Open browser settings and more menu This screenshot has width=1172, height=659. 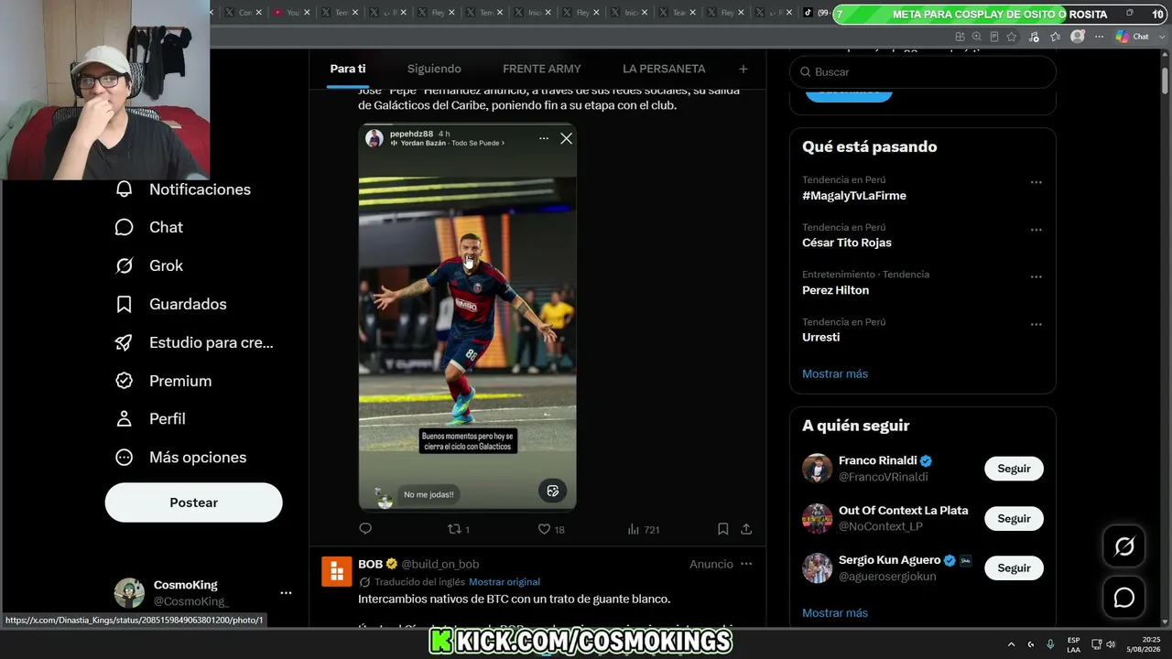[x=1098, y=37]
